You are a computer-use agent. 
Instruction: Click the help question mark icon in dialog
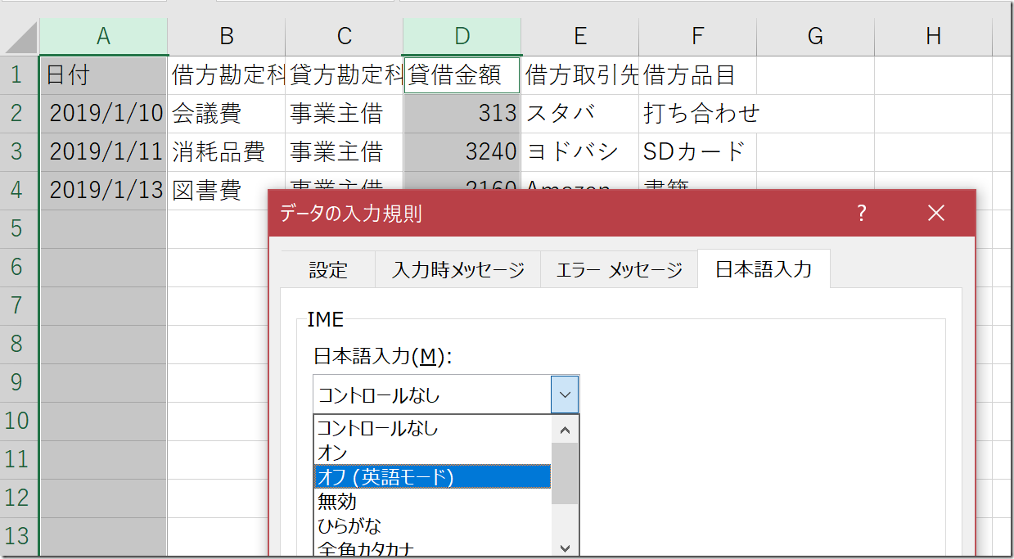tap(861, 214)
